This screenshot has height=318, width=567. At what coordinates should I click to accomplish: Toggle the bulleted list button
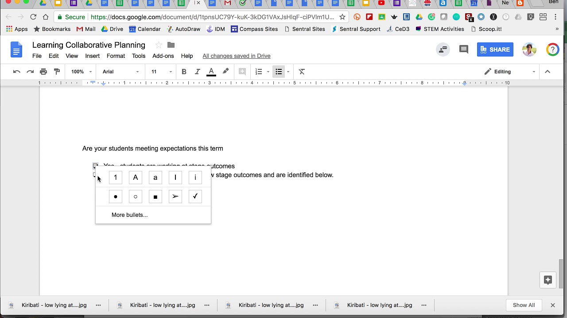tap(279, 72)
